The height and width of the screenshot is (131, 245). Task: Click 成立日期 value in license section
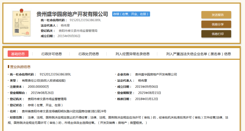tap(146, 86)
